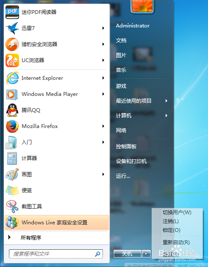Expand the 迅雷7 jump list arrow
208x267 pixels.
coord(103,28)
